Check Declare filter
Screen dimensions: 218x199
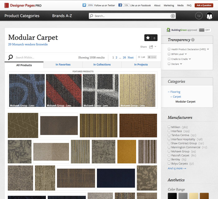(x=169, y=64)
